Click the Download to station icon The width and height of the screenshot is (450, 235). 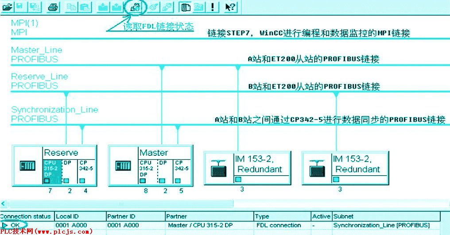coord(103,7)
